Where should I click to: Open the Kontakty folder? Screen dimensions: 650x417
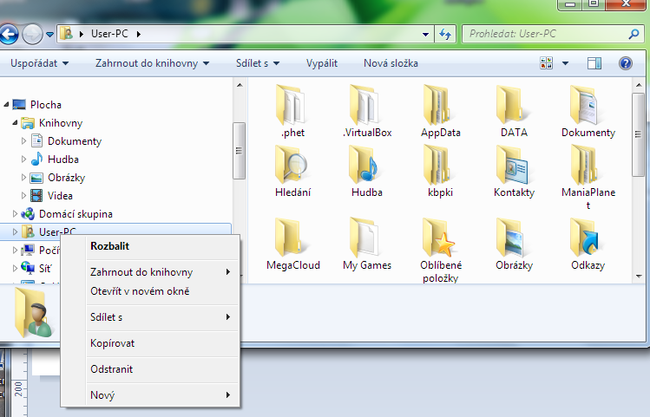click(514, 171)
